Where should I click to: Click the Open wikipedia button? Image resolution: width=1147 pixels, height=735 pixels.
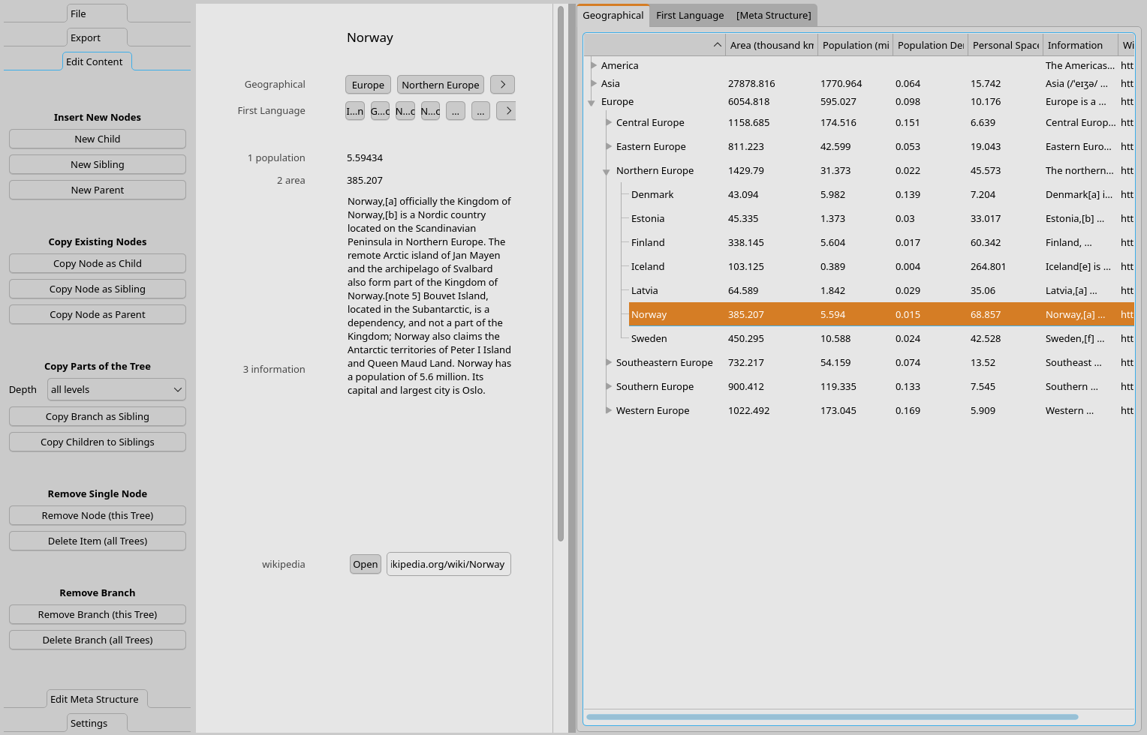pyautogui.click(x=366, y=564)
